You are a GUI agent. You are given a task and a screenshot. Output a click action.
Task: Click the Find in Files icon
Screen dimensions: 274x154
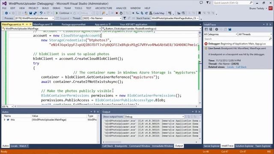104,13
